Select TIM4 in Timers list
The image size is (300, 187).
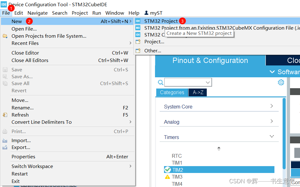point(177,184)
